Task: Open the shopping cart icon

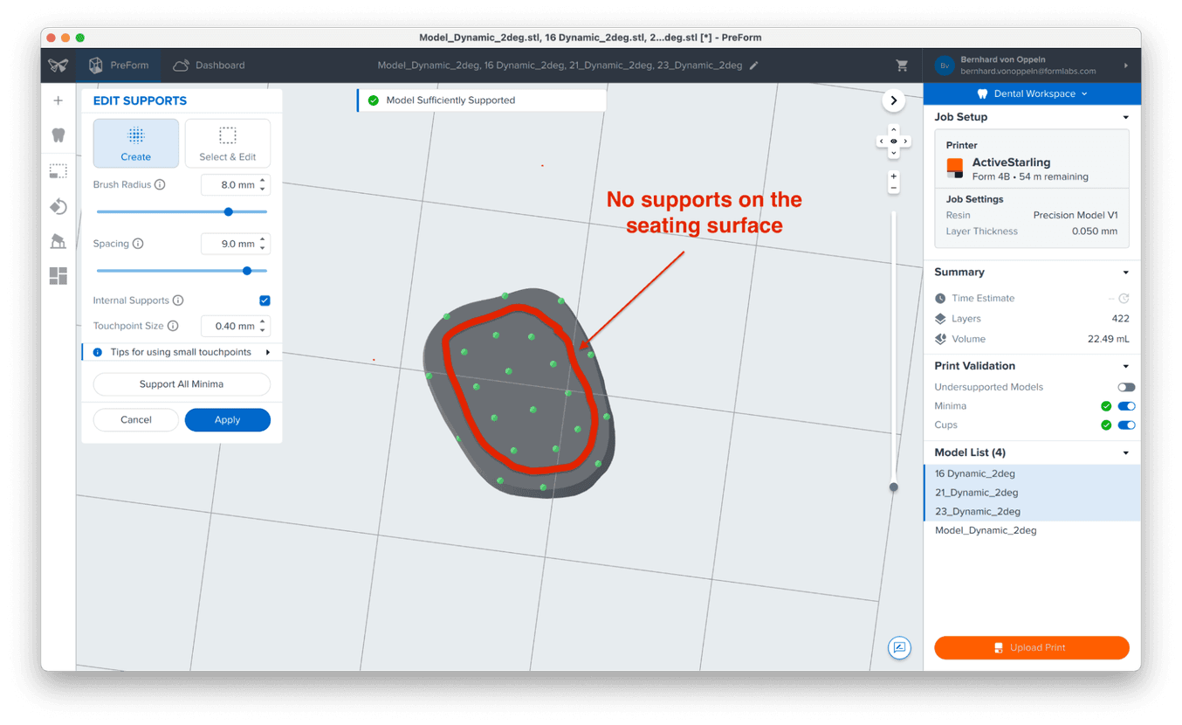Action: tap(902, 66)
